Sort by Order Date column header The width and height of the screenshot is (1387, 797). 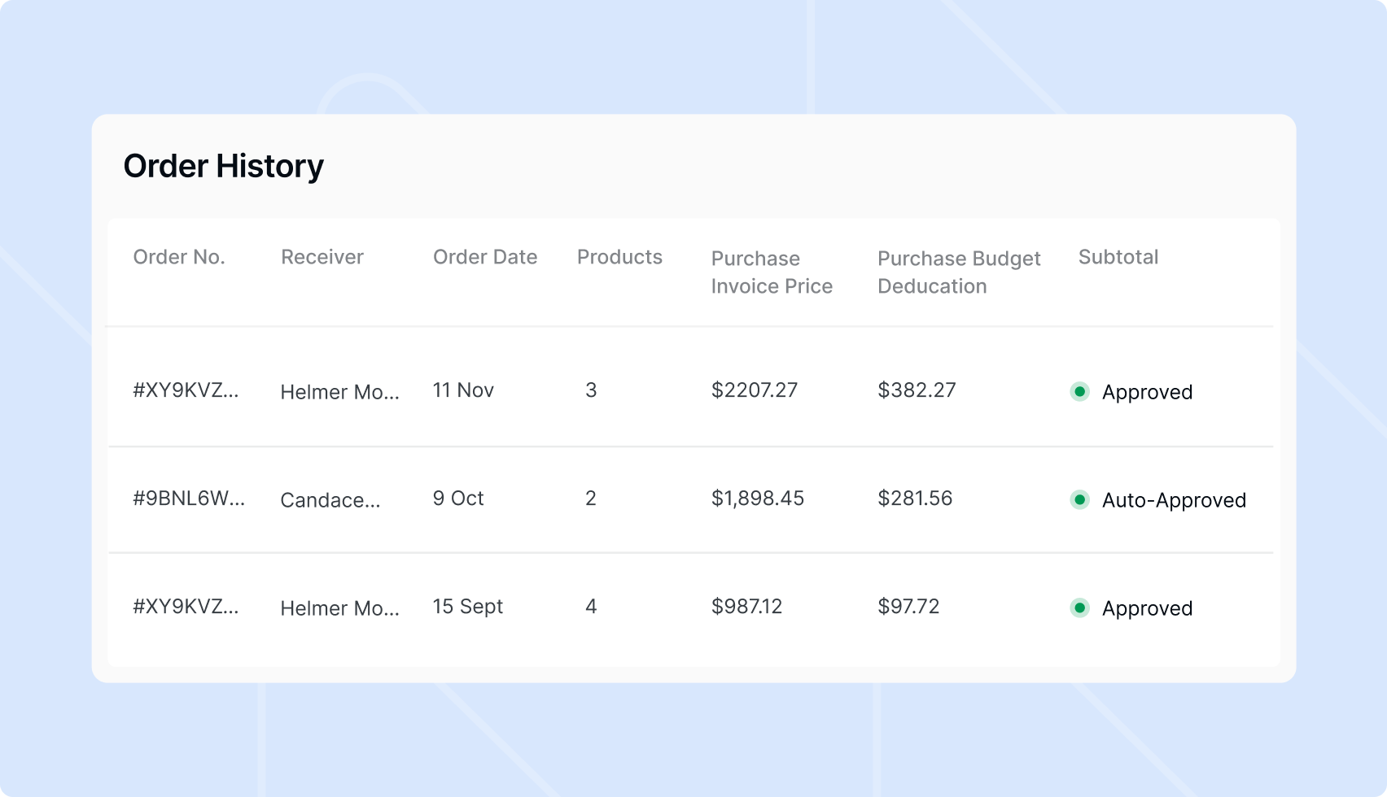[485, 257]
